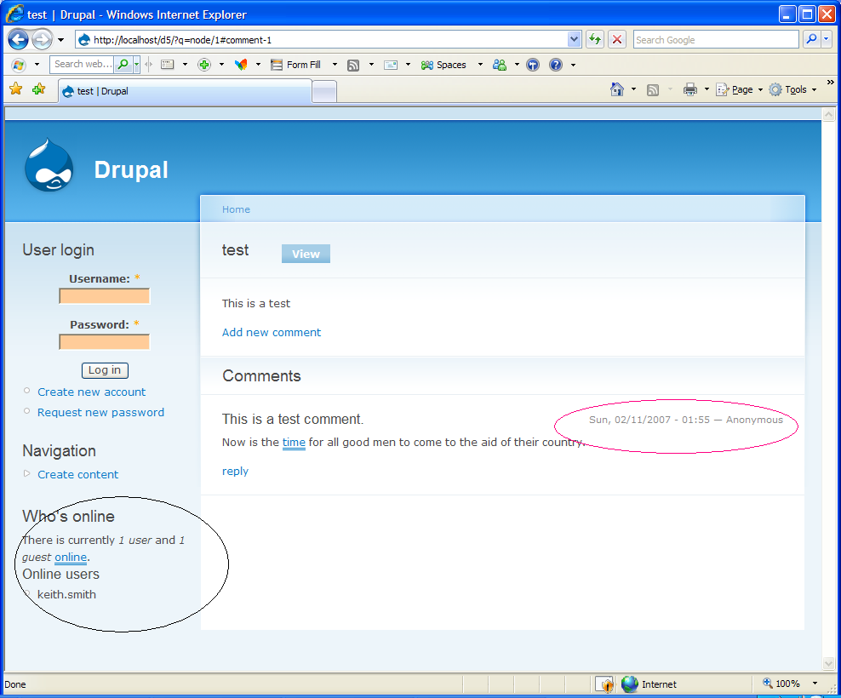Image resolution: width=841 pixels, height=698 pixels.
Task: Open the Create new account link
Action: point(91,392)
